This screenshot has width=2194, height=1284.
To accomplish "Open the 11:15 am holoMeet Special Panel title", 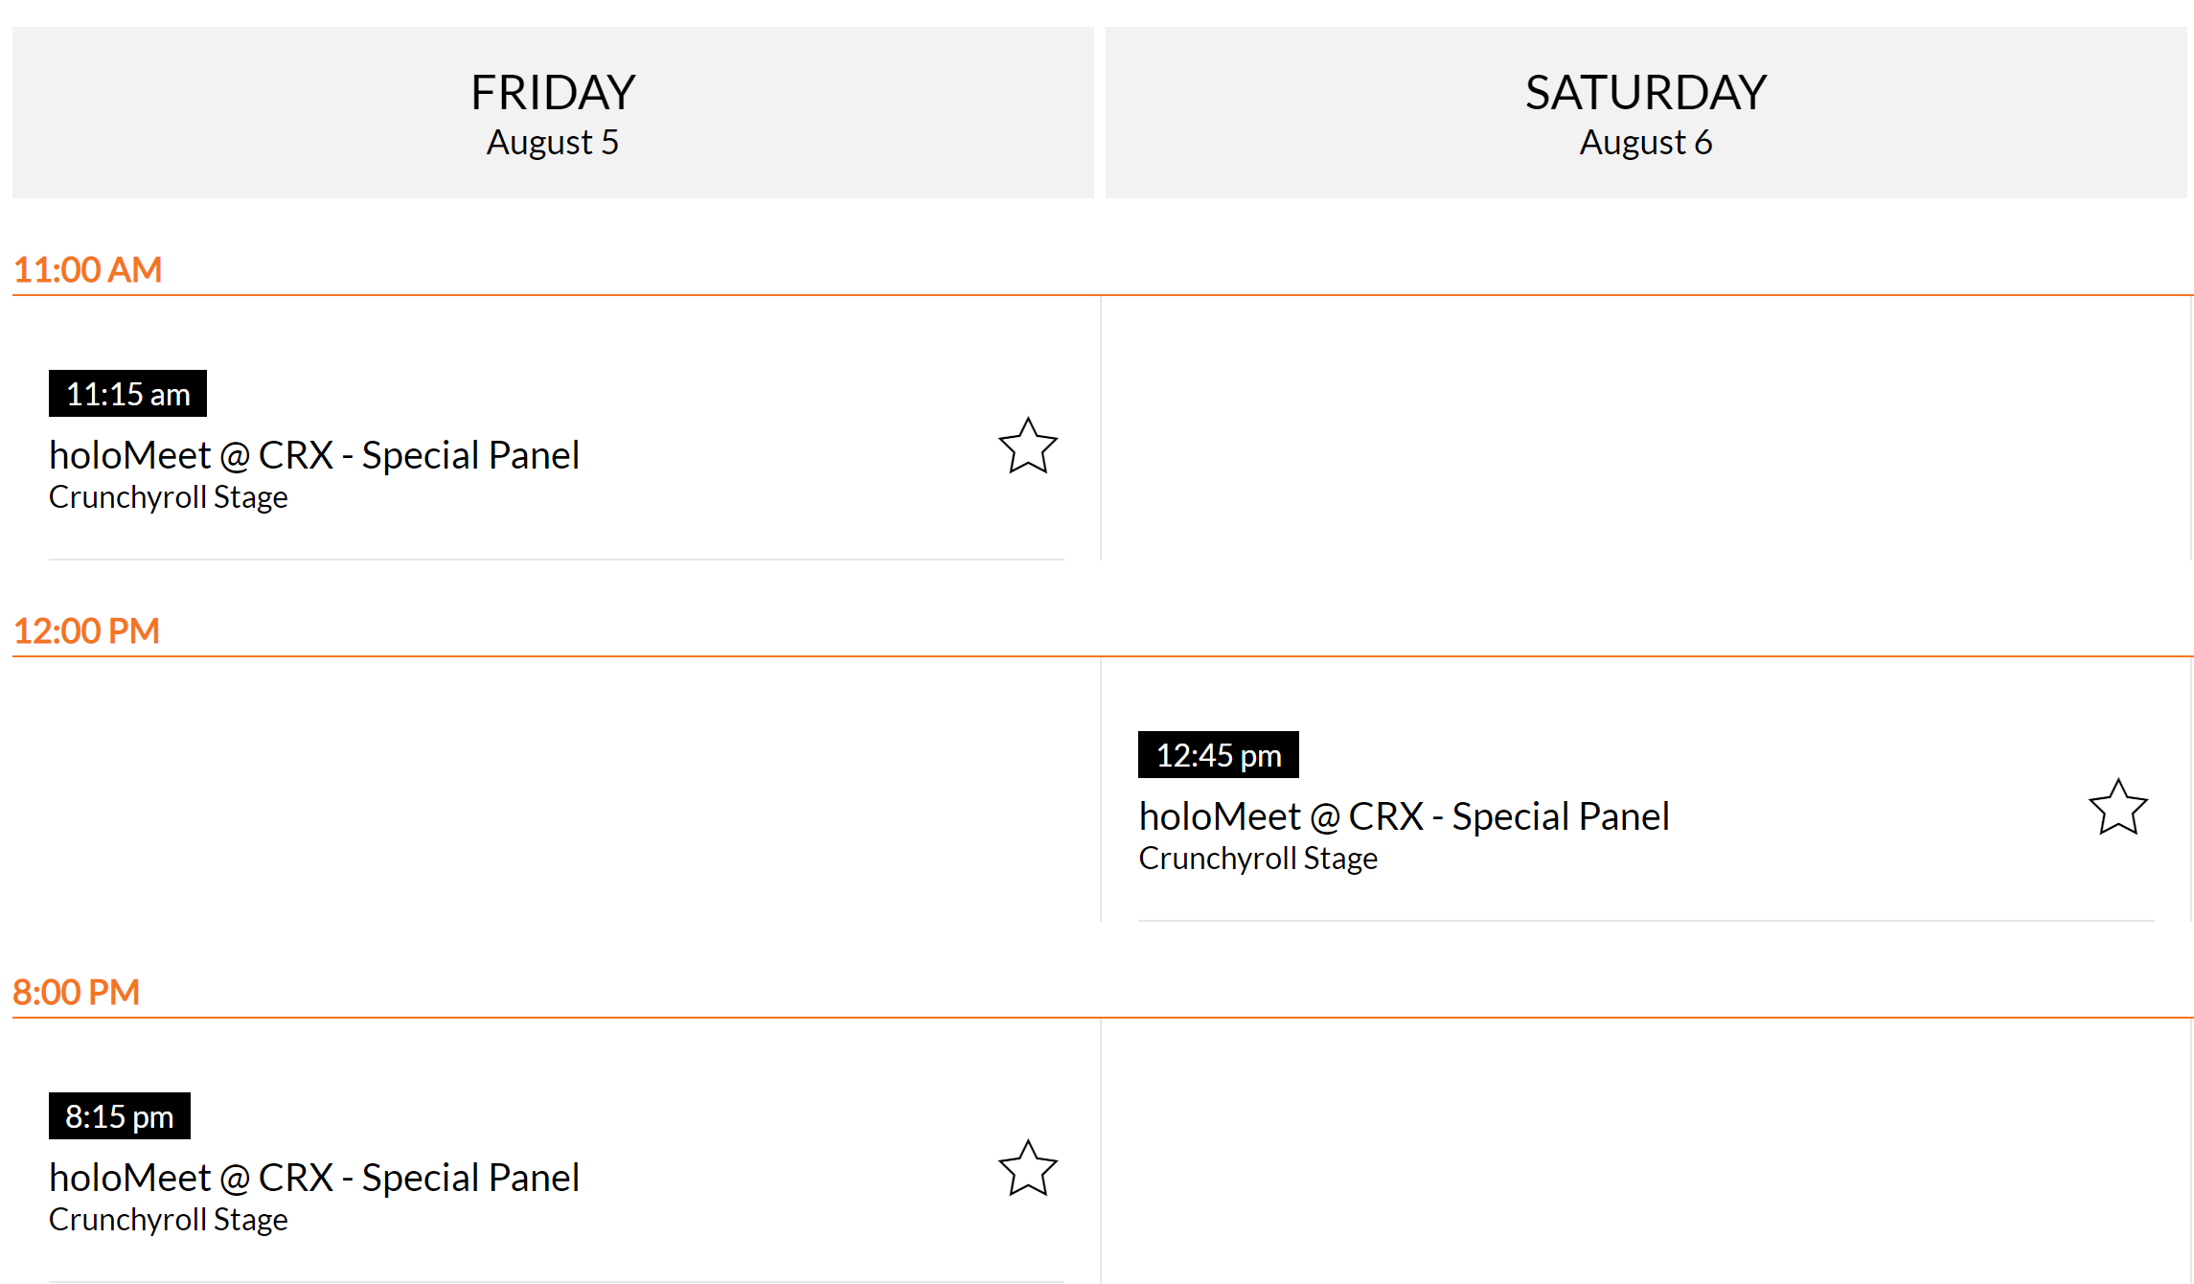I will coord(314,455).
